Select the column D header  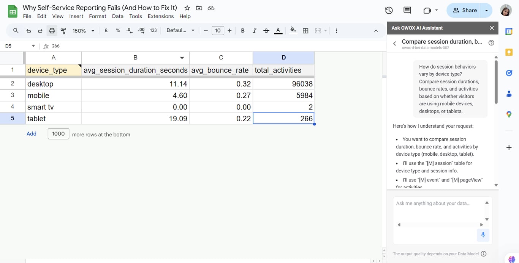(283, 58)
